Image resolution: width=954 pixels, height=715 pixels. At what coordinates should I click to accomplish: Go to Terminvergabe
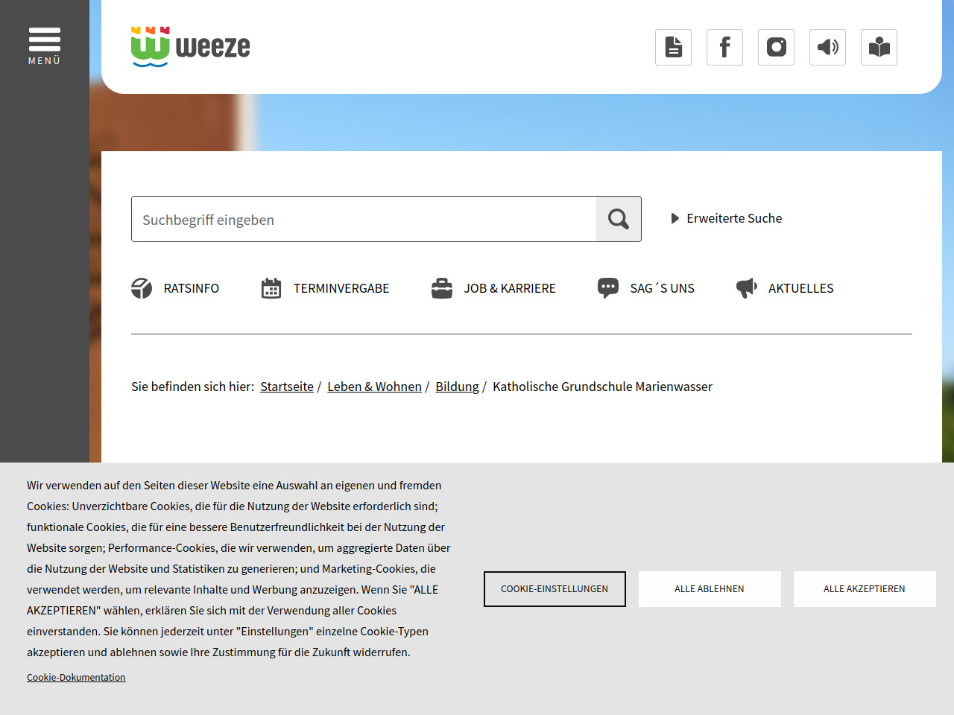325,288
